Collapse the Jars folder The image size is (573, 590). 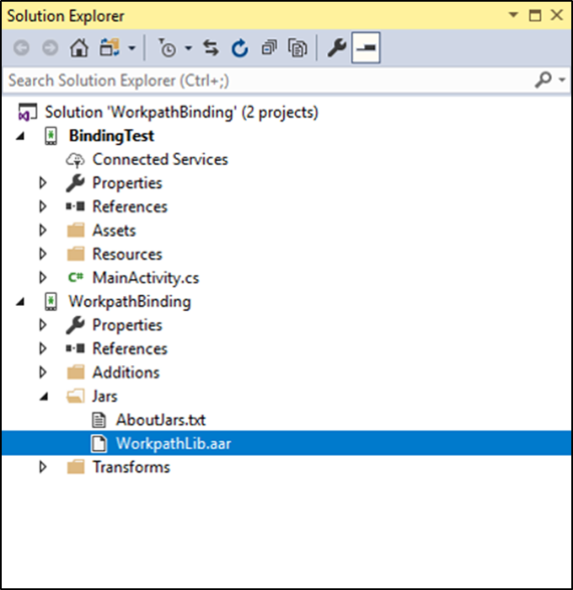point(45,396)
